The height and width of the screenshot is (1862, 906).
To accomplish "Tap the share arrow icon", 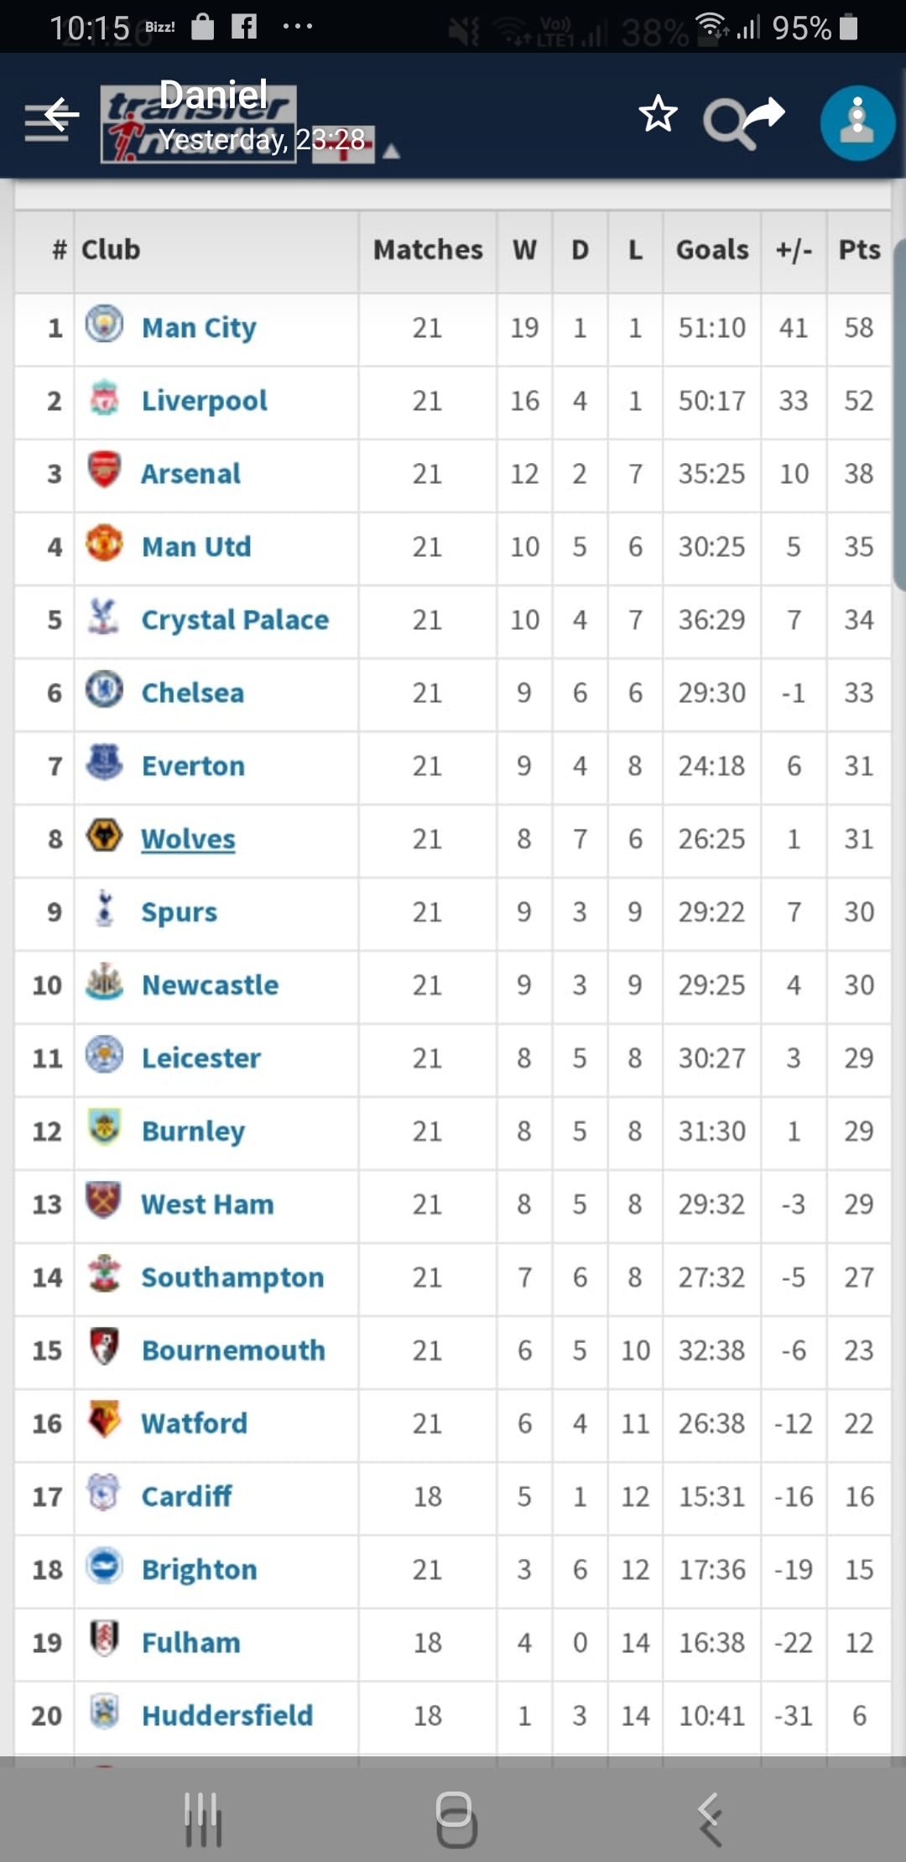I will click(764, 113).
